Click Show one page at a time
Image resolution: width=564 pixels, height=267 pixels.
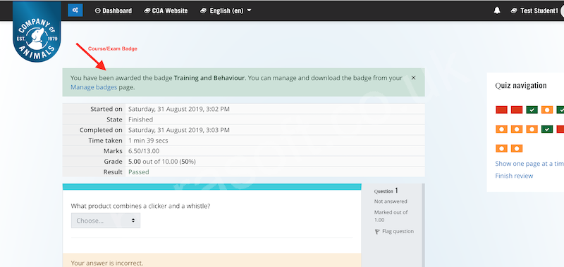click(529, 164)
